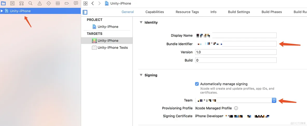Click the Bundle Identifier field

[236, 44]
